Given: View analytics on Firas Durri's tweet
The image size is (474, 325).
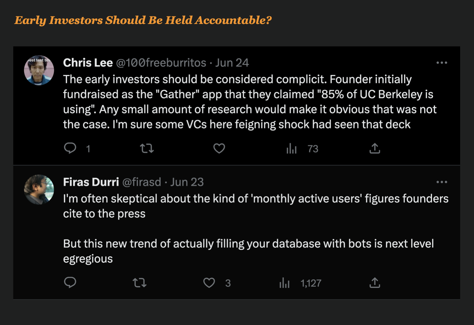Looking at the screenshot, I should 284,283.
